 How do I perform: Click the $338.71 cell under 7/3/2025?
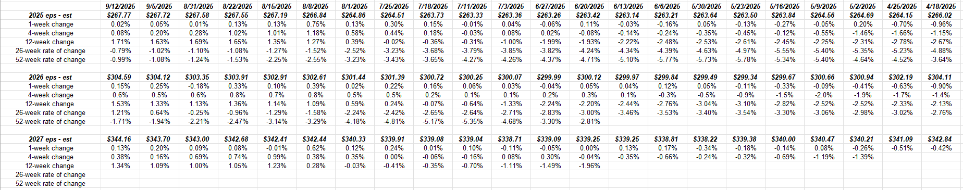[x=511, y=139]
